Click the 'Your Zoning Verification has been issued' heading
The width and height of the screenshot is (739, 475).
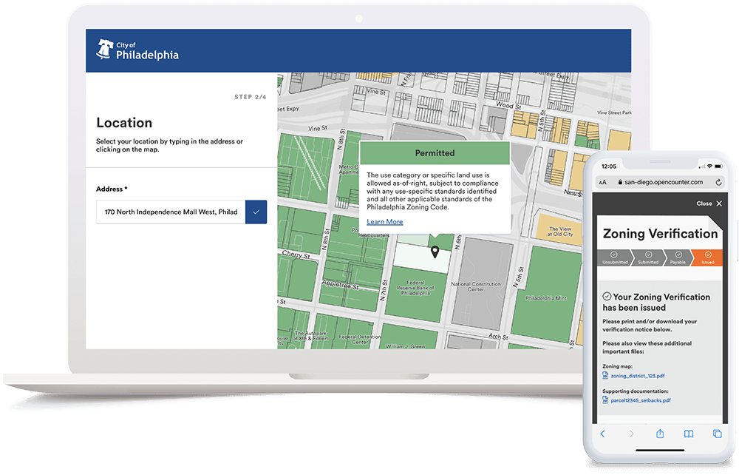point(656,302)
